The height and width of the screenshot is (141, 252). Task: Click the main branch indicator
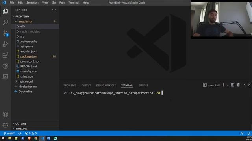click(9, 133)
